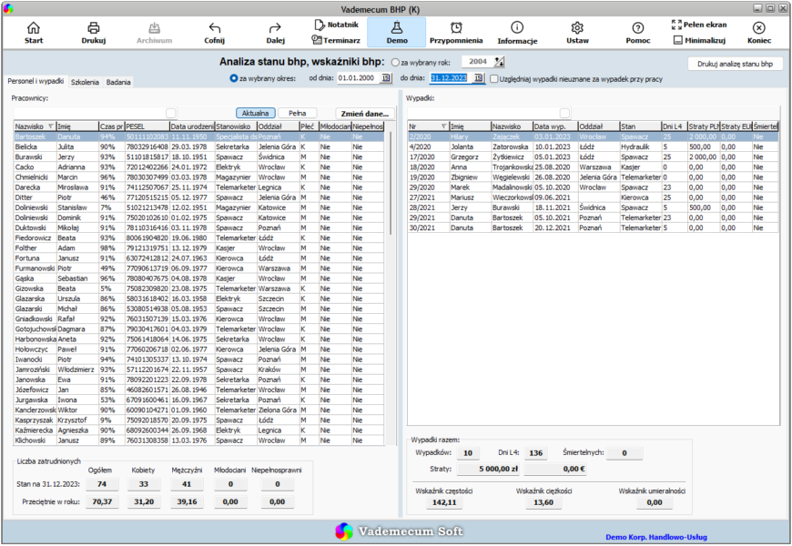This screenshot has width=792, height=546.
Task: Switch to the Szkolenia tab
Action: [x=85, y=82]
